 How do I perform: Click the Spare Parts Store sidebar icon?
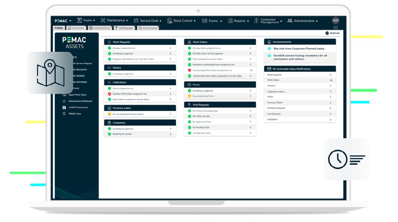64,95
